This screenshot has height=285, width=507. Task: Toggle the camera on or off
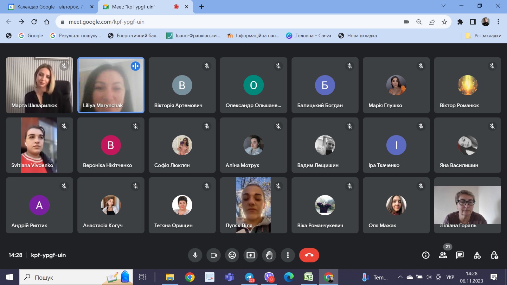pyautogui.click(x=214, y=255)
